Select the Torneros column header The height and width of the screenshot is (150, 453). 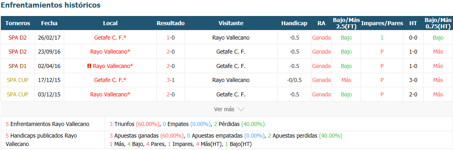click(18, 23)
